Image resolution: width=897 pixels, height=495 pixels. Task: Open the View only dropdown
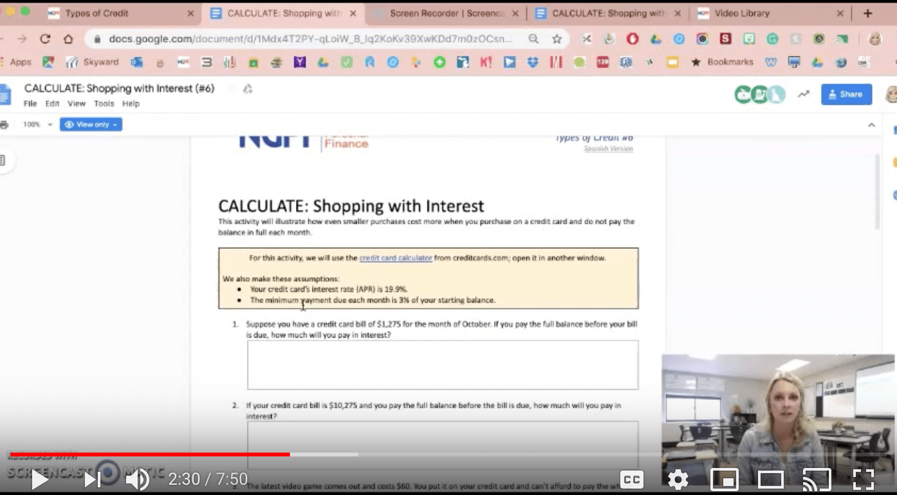pyautogui.click(x=91, y=124)
